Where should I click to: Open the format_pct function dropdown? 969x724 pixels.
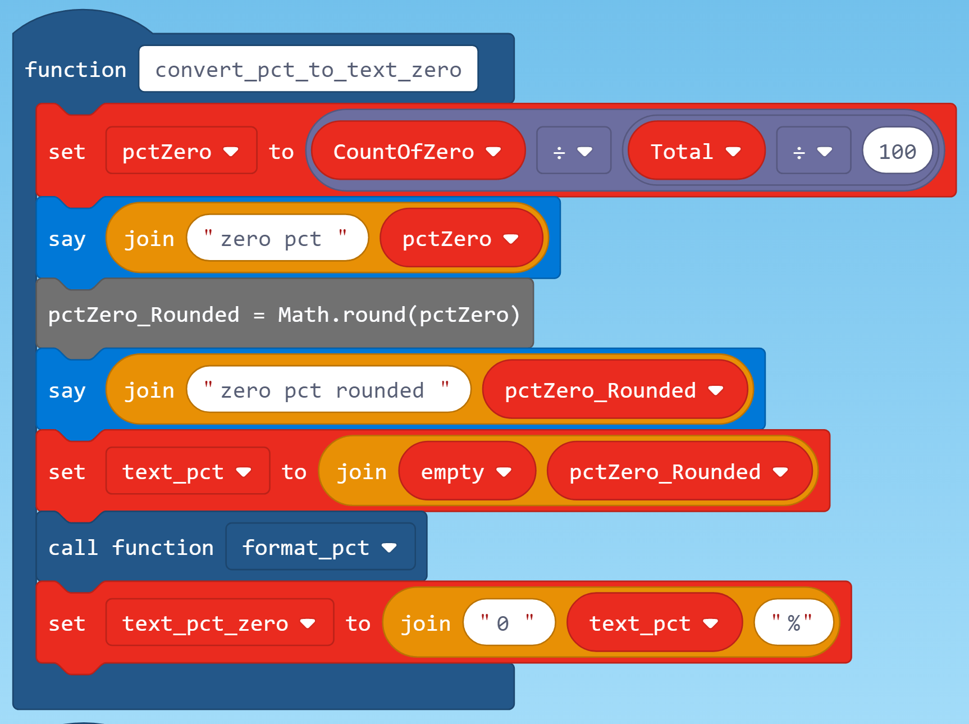point(320,547)
